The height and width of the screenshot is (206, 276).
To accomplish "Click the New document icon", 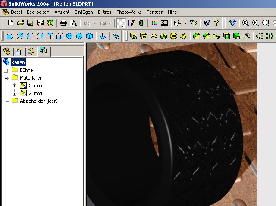I will pos(10,23).
